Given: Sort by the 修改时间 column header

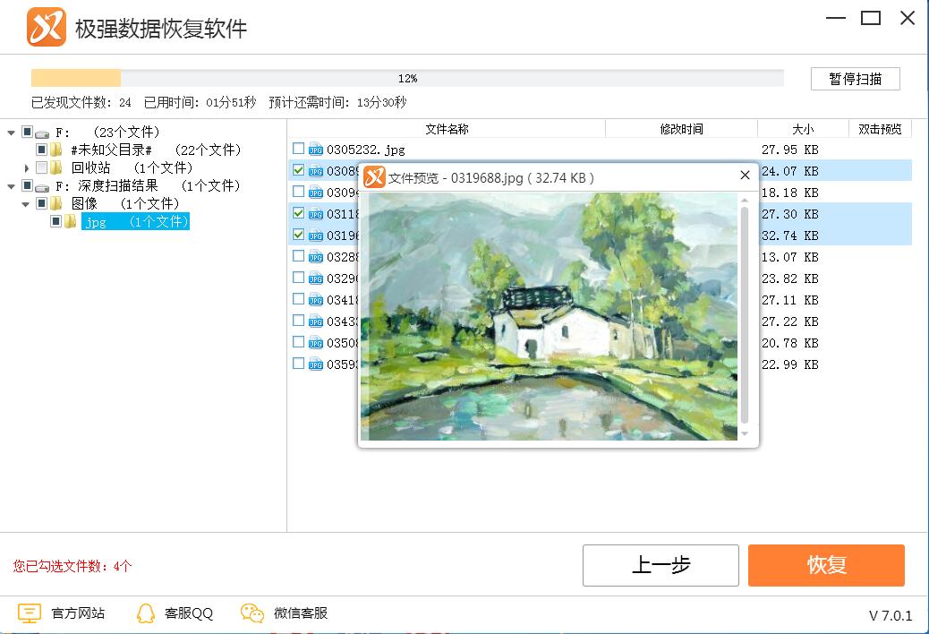Looking at the screenshot, I should click(x=681, y=129).
